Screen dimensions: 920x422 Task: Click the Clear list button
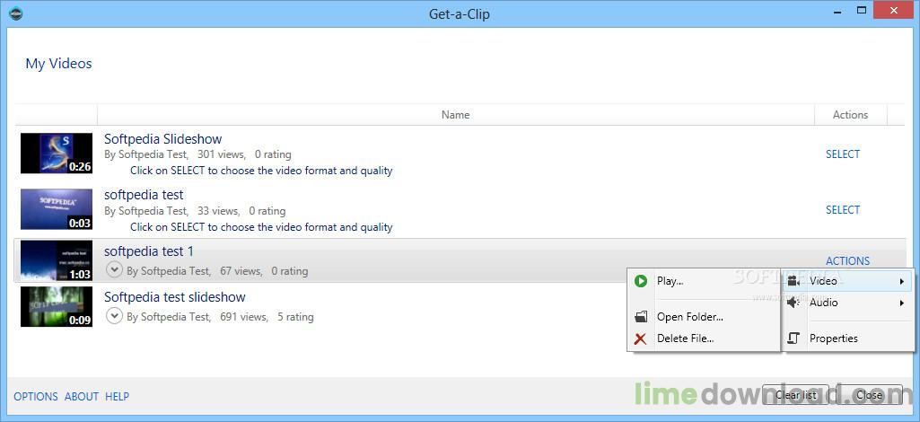pos(795,395)
